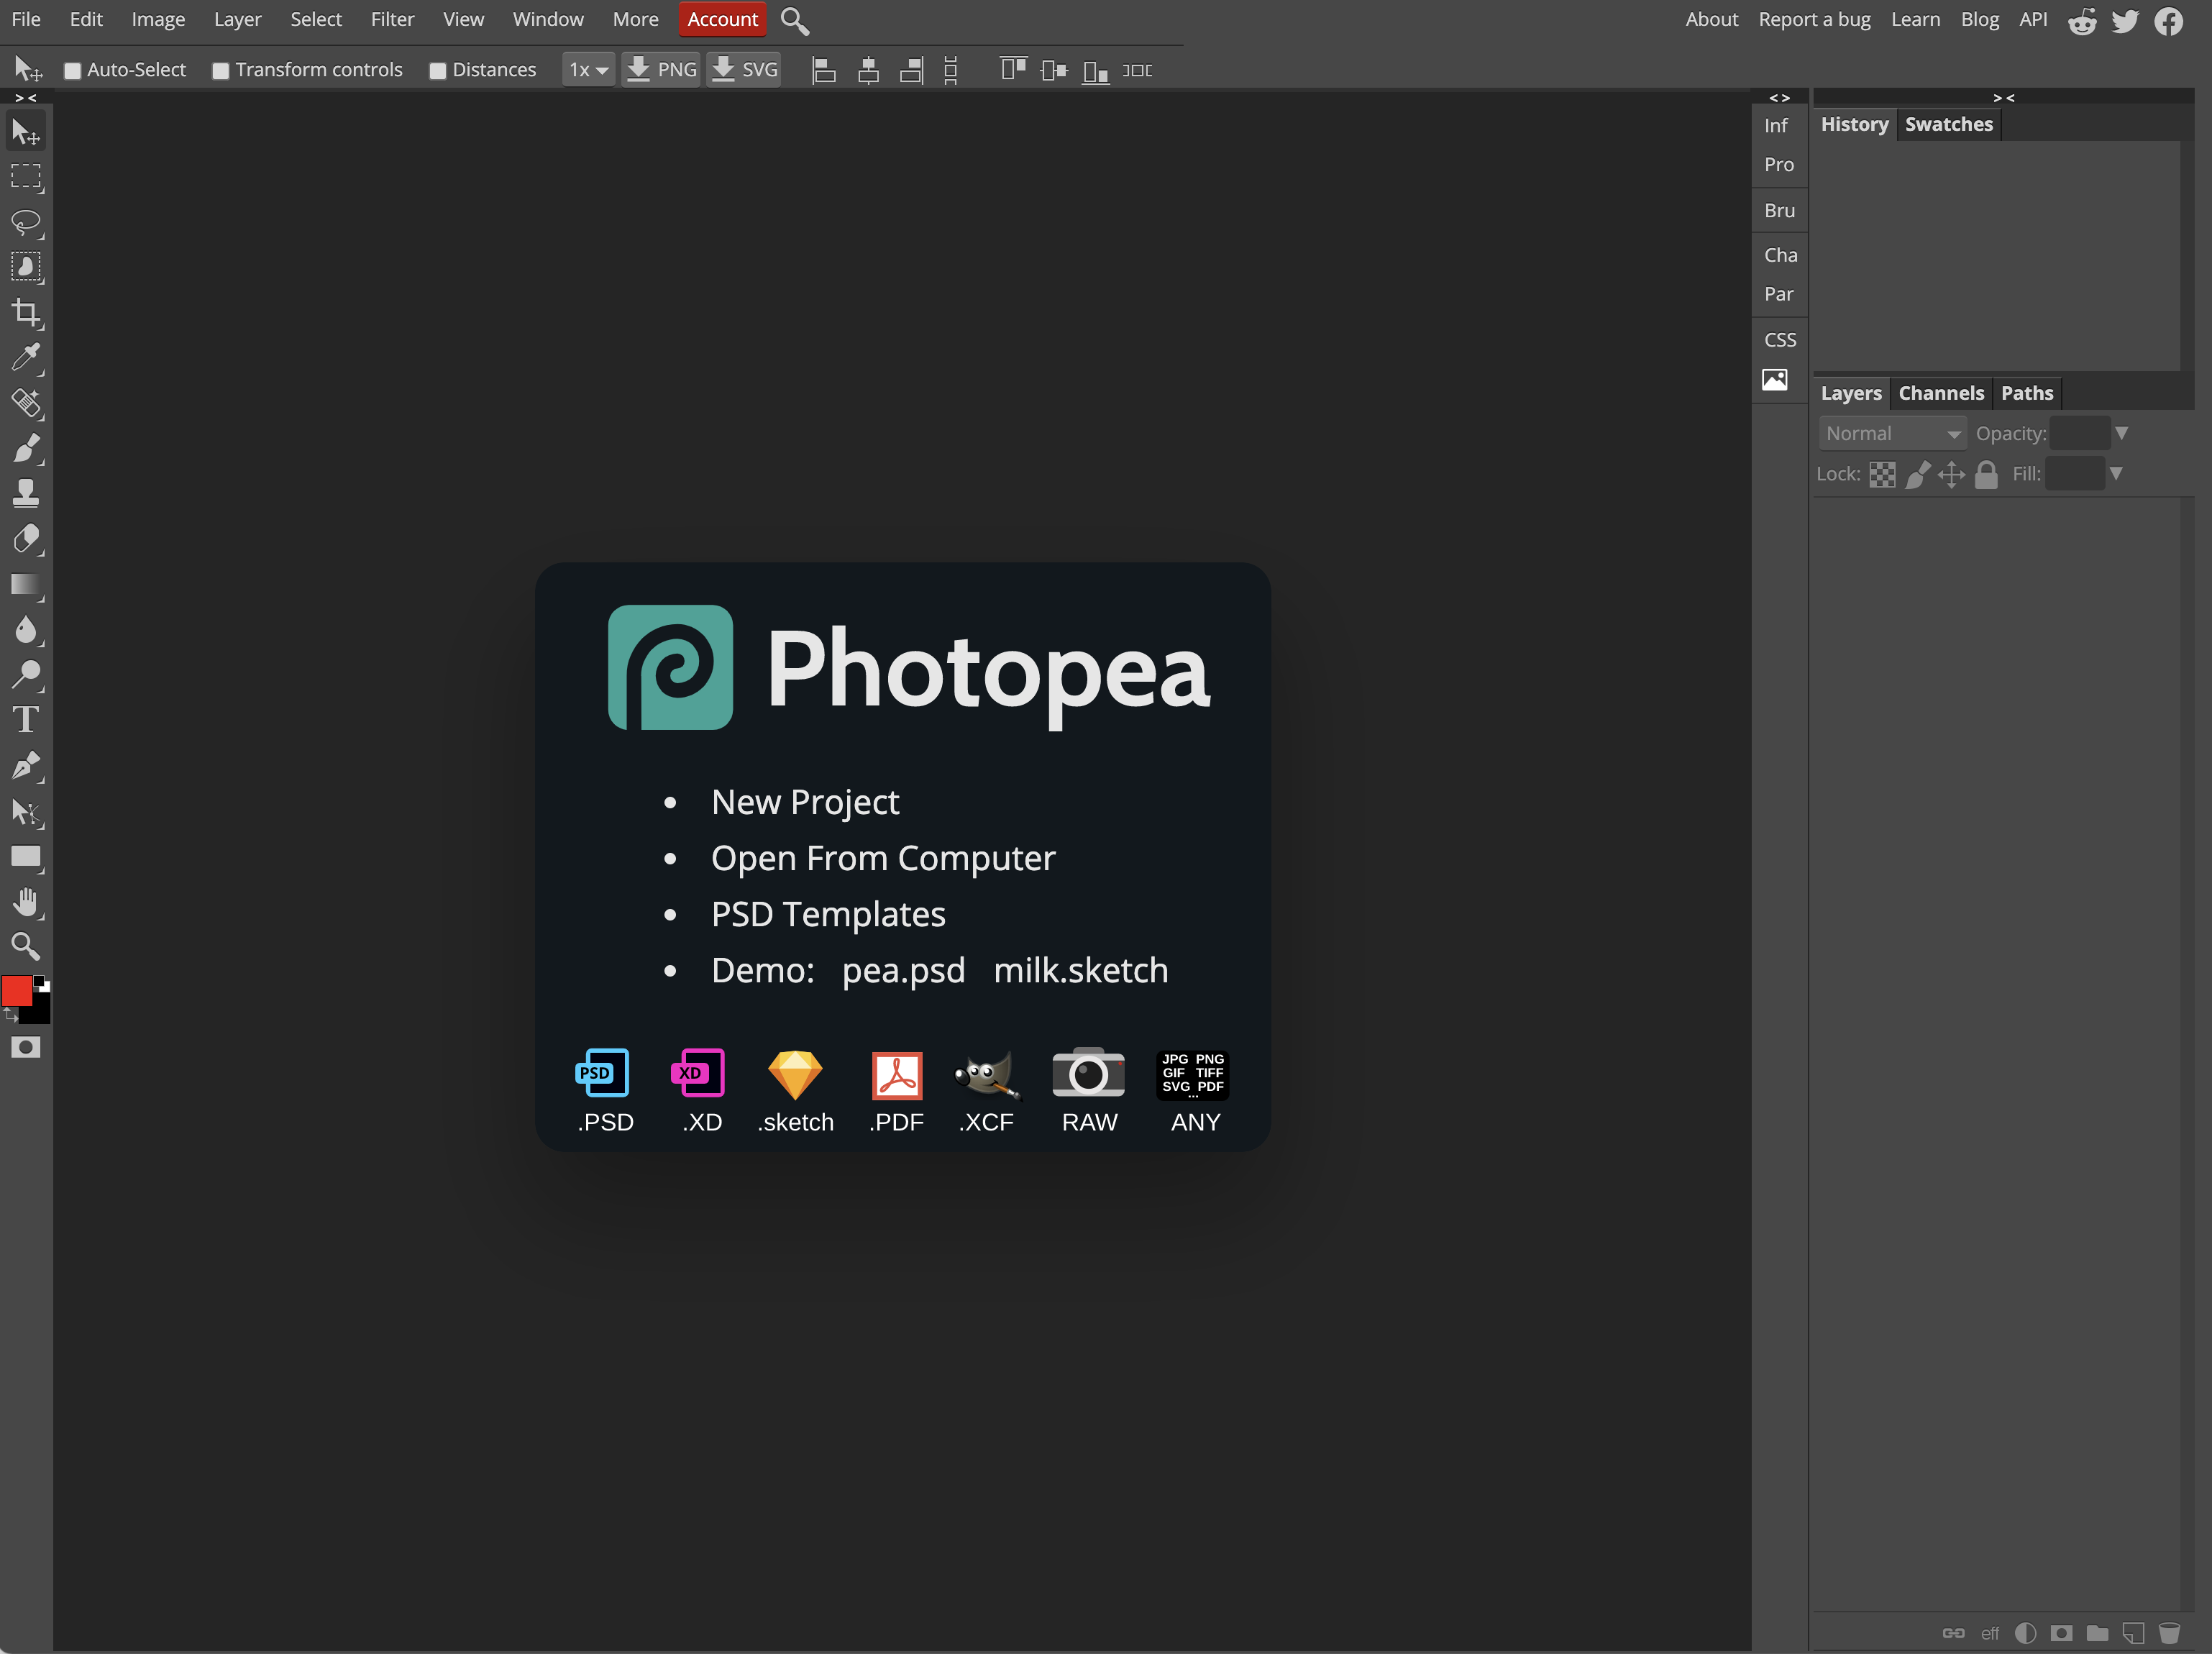
Task: Select the Spot Healing Brush tool
Action: pyautogui.click(x=26, y=403)
